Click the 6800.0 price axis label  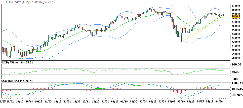pos(236,58)
